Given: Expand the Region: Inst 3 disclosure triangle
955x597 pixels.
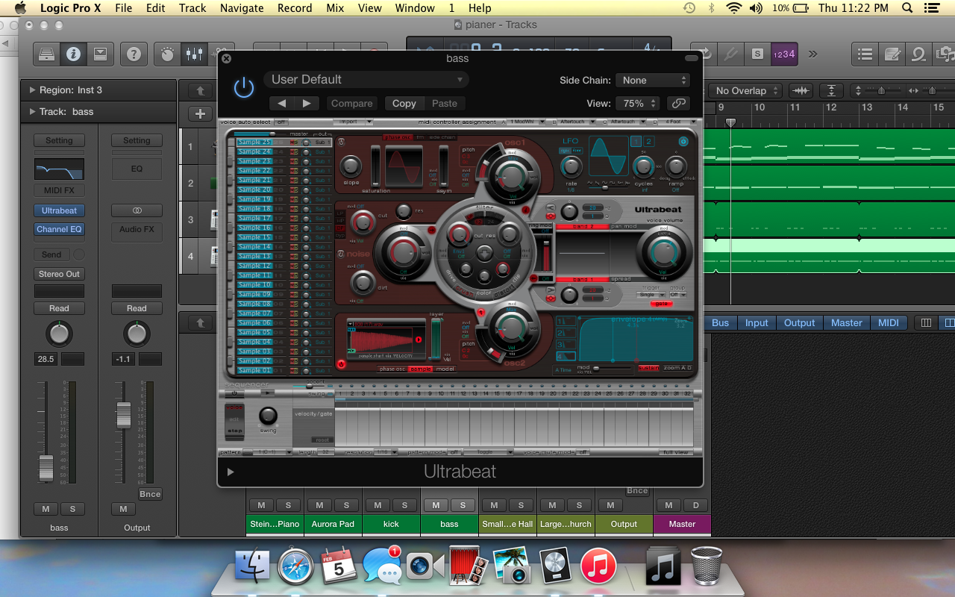Looking at the screenshot, I should pyautogui.click(x=32, y=90).
